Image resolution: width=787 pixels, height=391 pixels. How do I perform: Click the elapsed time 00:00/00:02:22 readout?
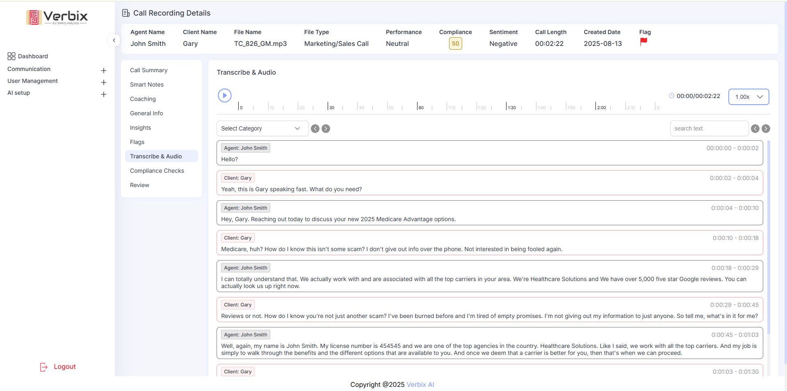pyautogui.click(x=698, y=96)
